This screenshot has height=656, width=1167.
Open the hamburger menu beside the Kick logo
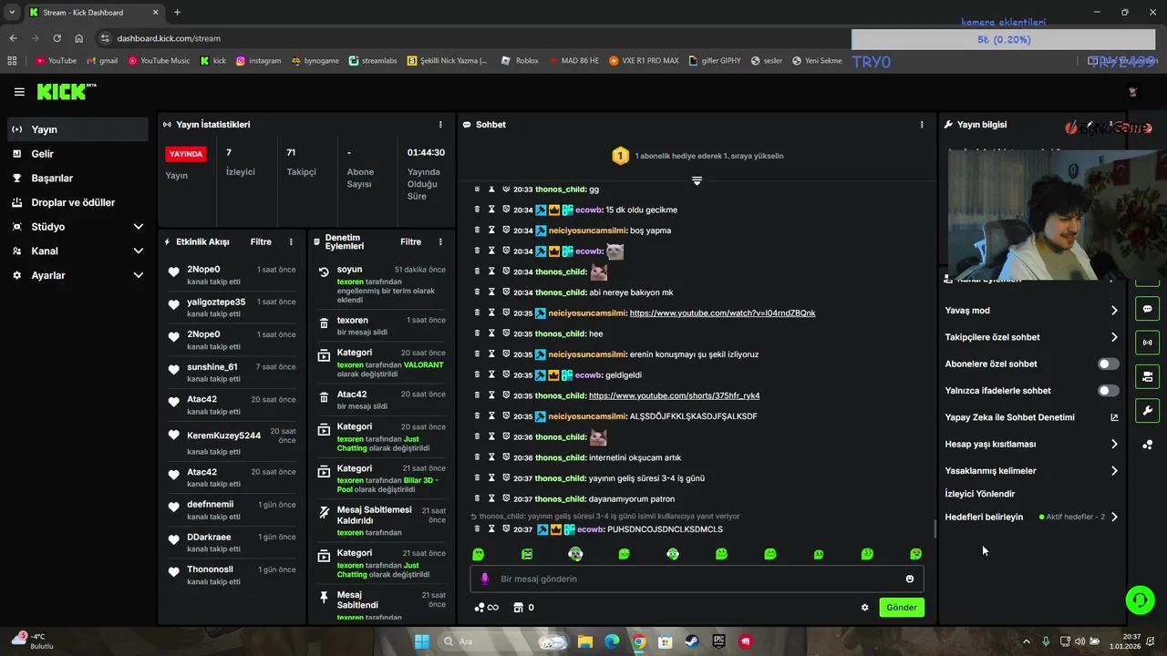[x=19, y=92]
